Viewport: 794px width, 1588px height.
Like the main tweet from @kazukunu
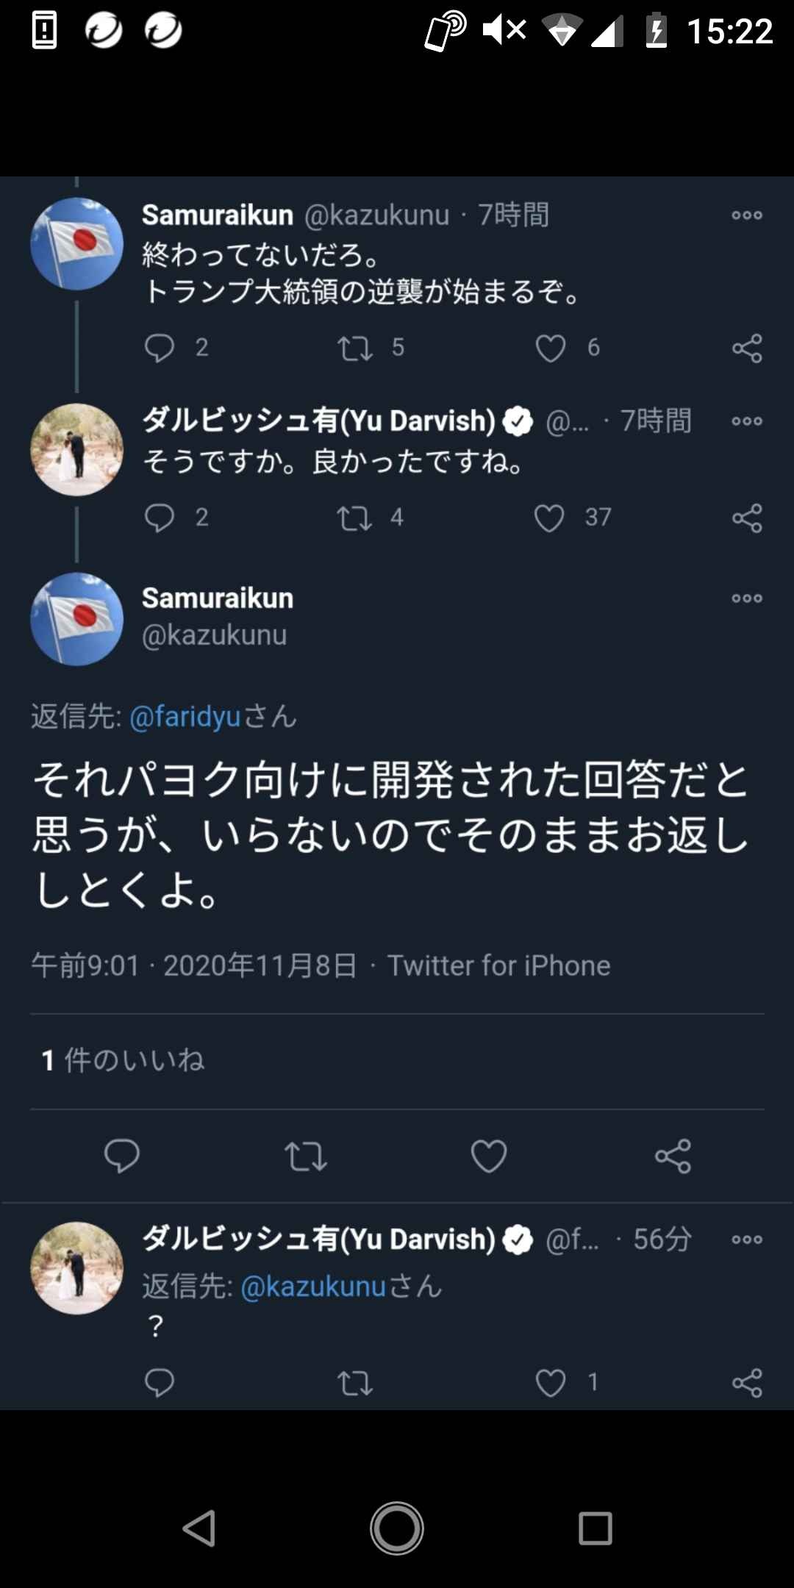point(489,1156)
